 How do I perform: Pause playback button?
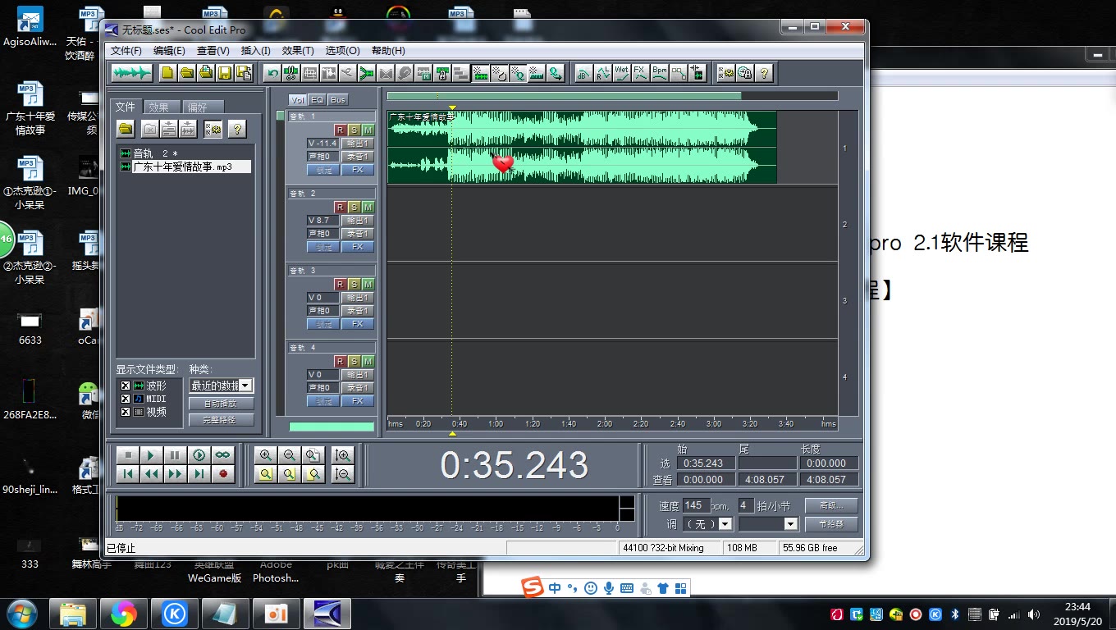point(175,455)
